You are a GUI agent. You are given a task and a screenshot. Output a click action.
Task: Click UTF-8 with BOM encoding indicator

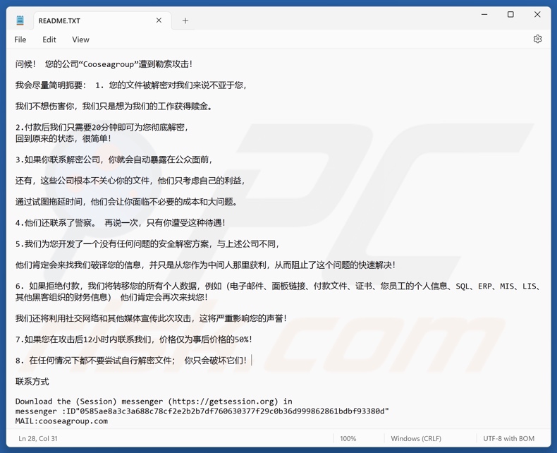[508, 438]
